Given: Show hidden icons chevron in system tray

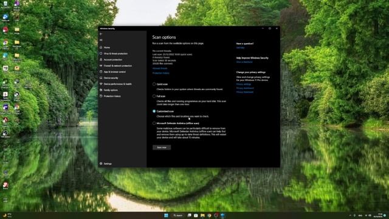Looking at the screenshot, I should point(350,215).
